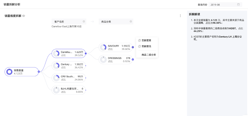
Task: Click the Carrefour East上海市第10店 label
Action: [66, 26]
